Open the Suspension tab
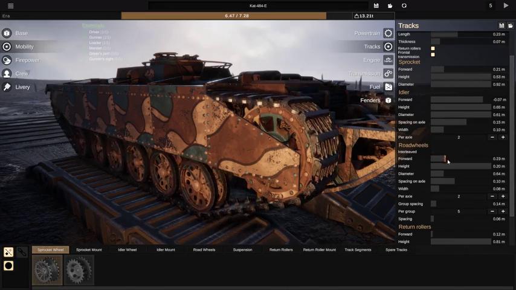This screenshot has width=516, height=290. coord(242,250)
